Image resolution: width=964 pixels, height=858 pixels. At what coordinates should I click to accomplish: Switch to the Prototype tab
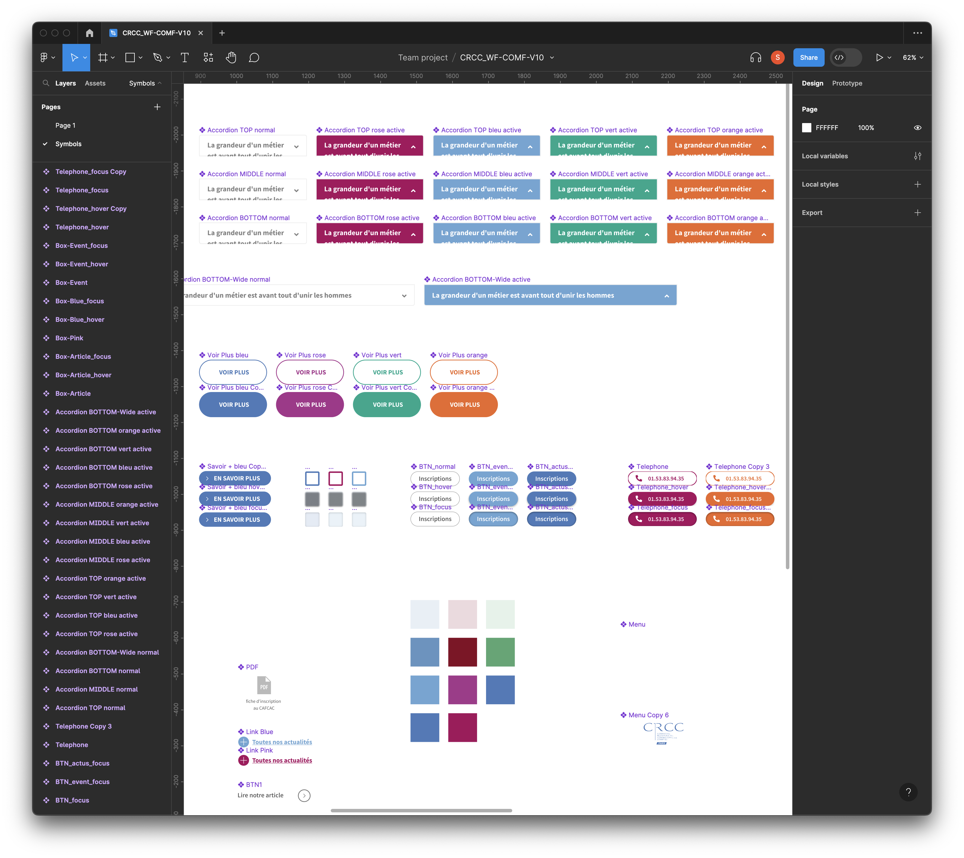[x=847, y=83]
